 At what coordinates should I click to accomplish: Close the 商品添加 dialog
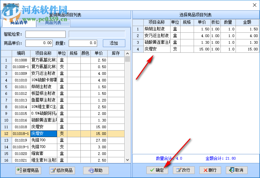pos(255,5)
